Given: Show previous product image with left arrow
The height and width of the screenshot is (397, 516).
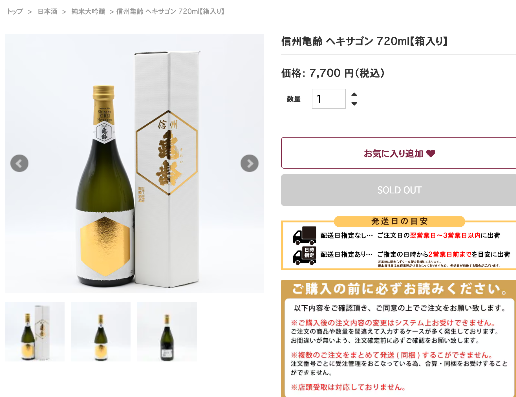Looking at the screenshot, I should click(x=19, y=163).
